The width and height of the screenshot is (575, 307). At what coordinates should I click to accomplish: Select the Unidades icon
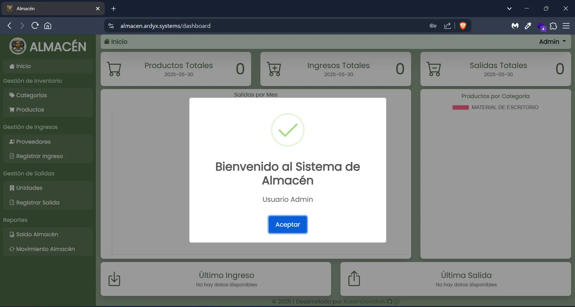[x=12, y=188]
